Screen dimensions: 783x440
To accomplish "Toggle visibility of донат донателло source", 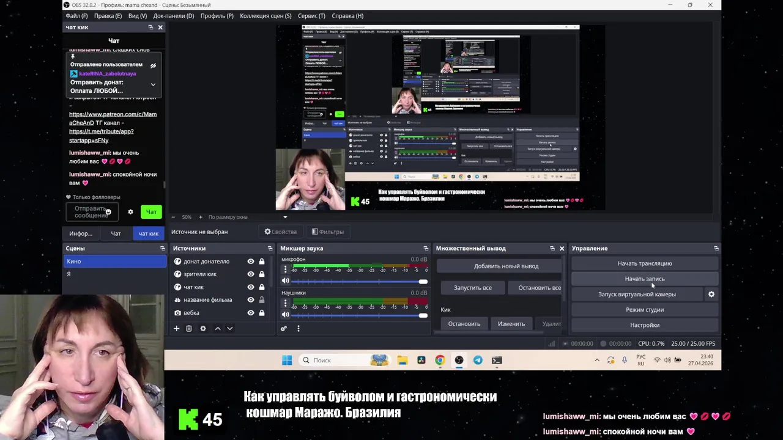I will (250, 262).
